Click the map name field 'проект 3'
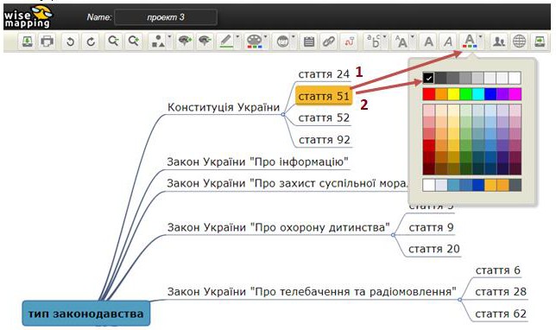Screen dimensions: 556x330 pyautogui.click(x=166, y=17)
